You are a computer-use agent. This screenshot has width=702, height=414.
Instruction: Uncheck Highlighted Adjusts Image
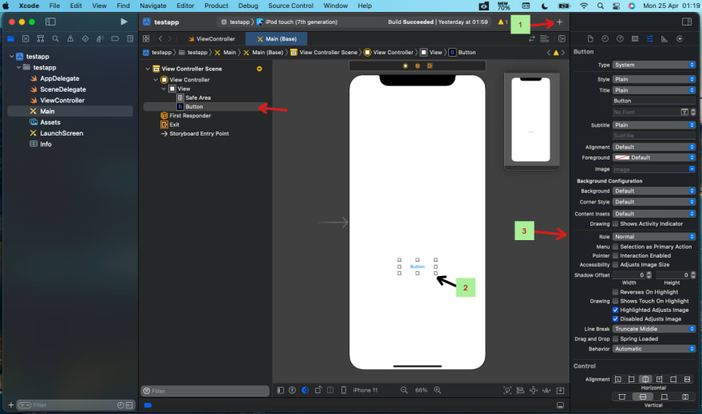(x=615, y=310)
